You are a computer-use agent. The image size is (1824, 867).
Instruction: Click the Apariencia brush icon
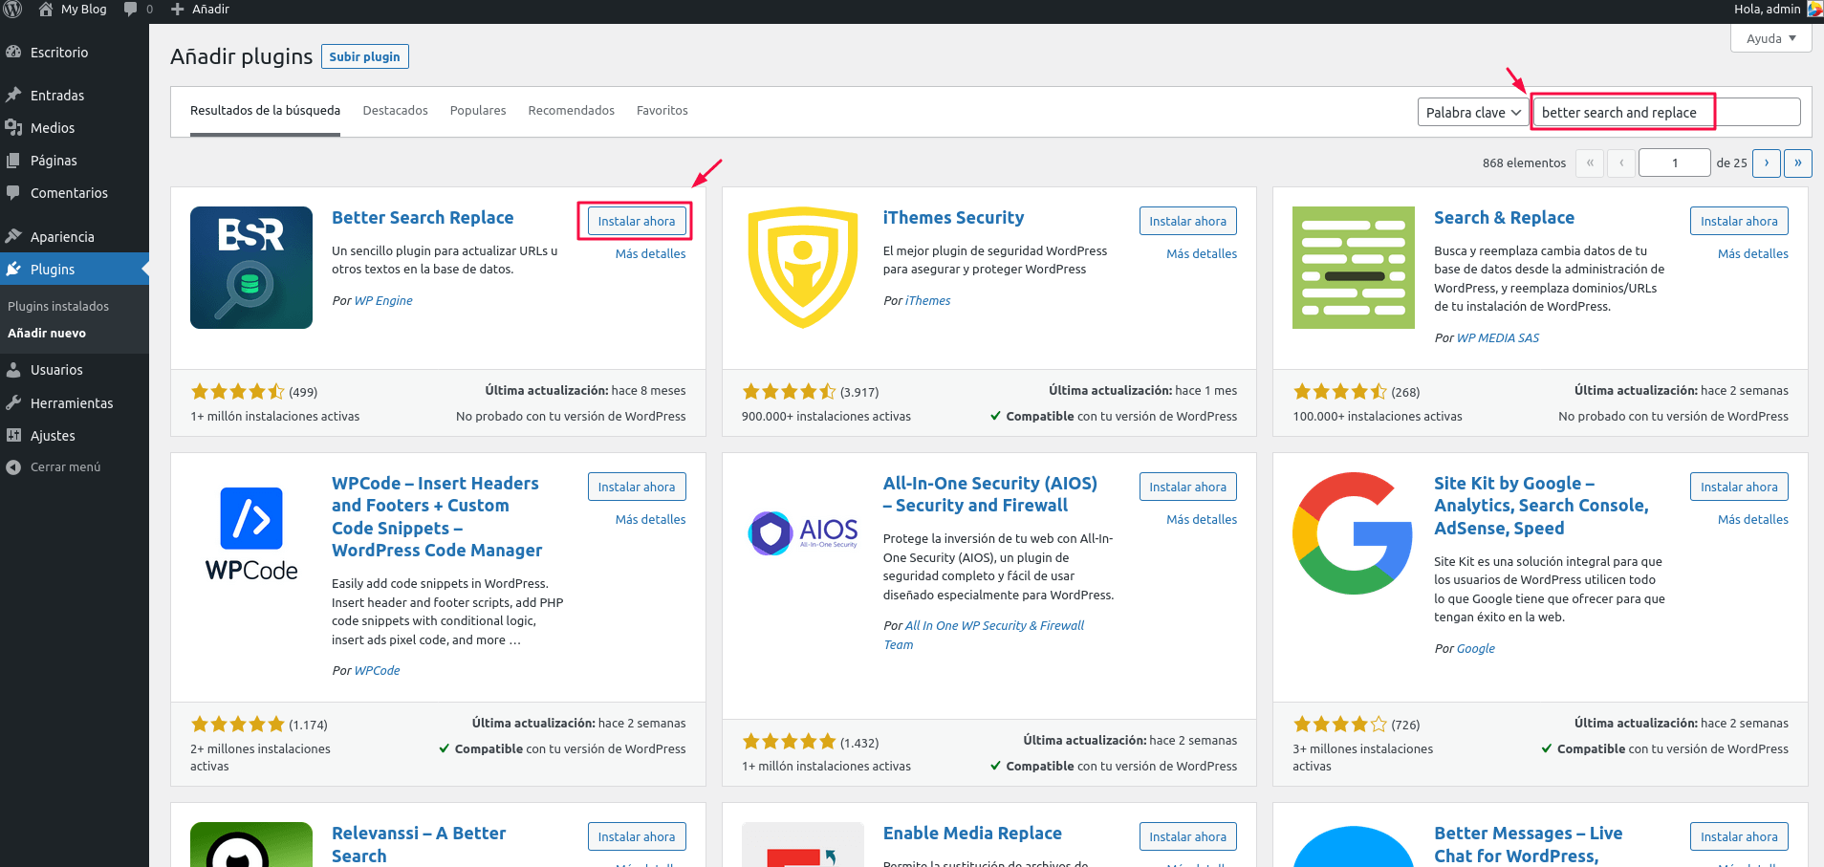coord(13,236)
